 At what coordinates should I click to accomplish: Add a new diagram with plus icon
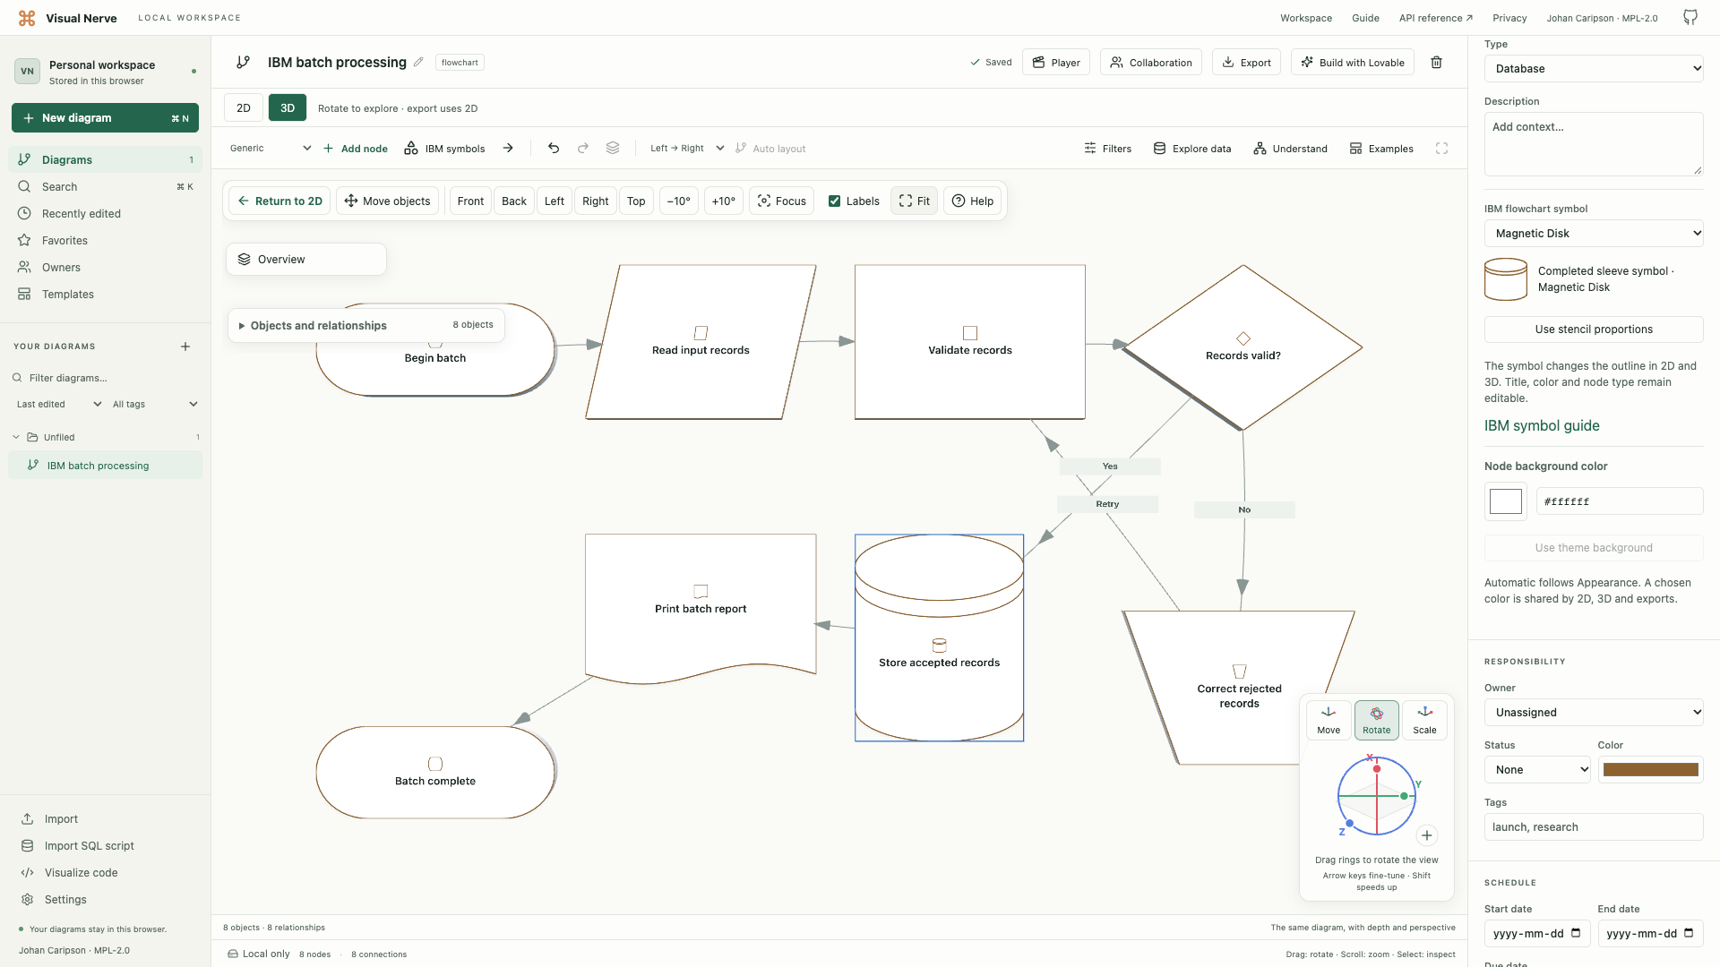coord(185,347)
